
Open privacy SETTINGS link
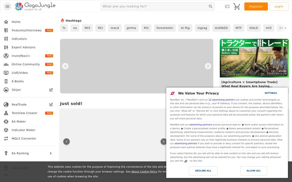(271, 93)
